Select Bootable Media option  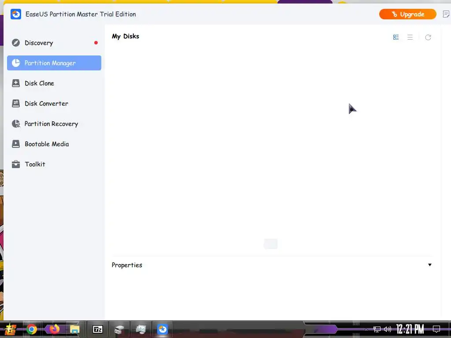(54, 144)
